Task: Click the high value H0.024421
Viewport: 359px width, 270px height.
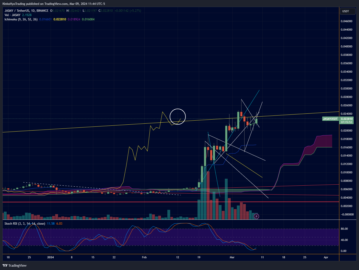Action: tap(74, 11)
